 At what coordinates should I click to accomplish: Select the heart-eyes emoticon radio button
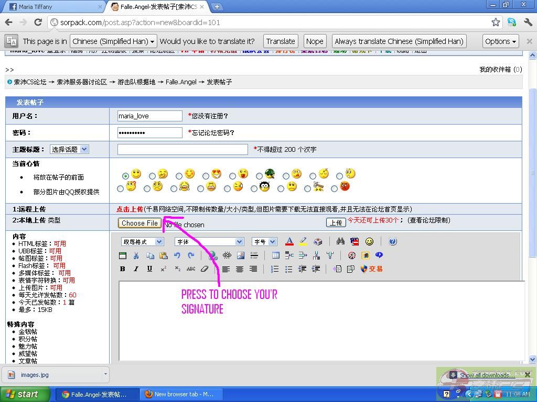(206, 176)
